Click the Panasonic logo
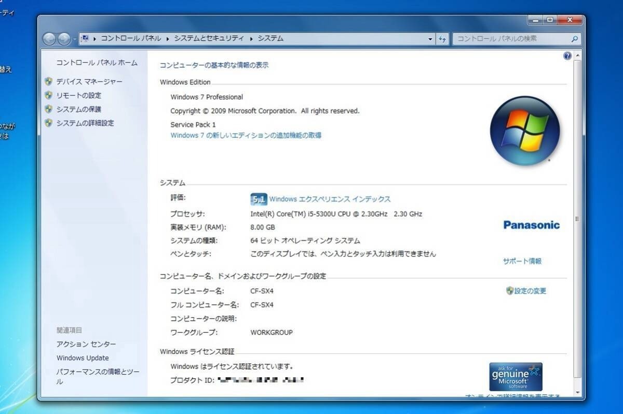623x414 pixels. click(x=532, y=225)
